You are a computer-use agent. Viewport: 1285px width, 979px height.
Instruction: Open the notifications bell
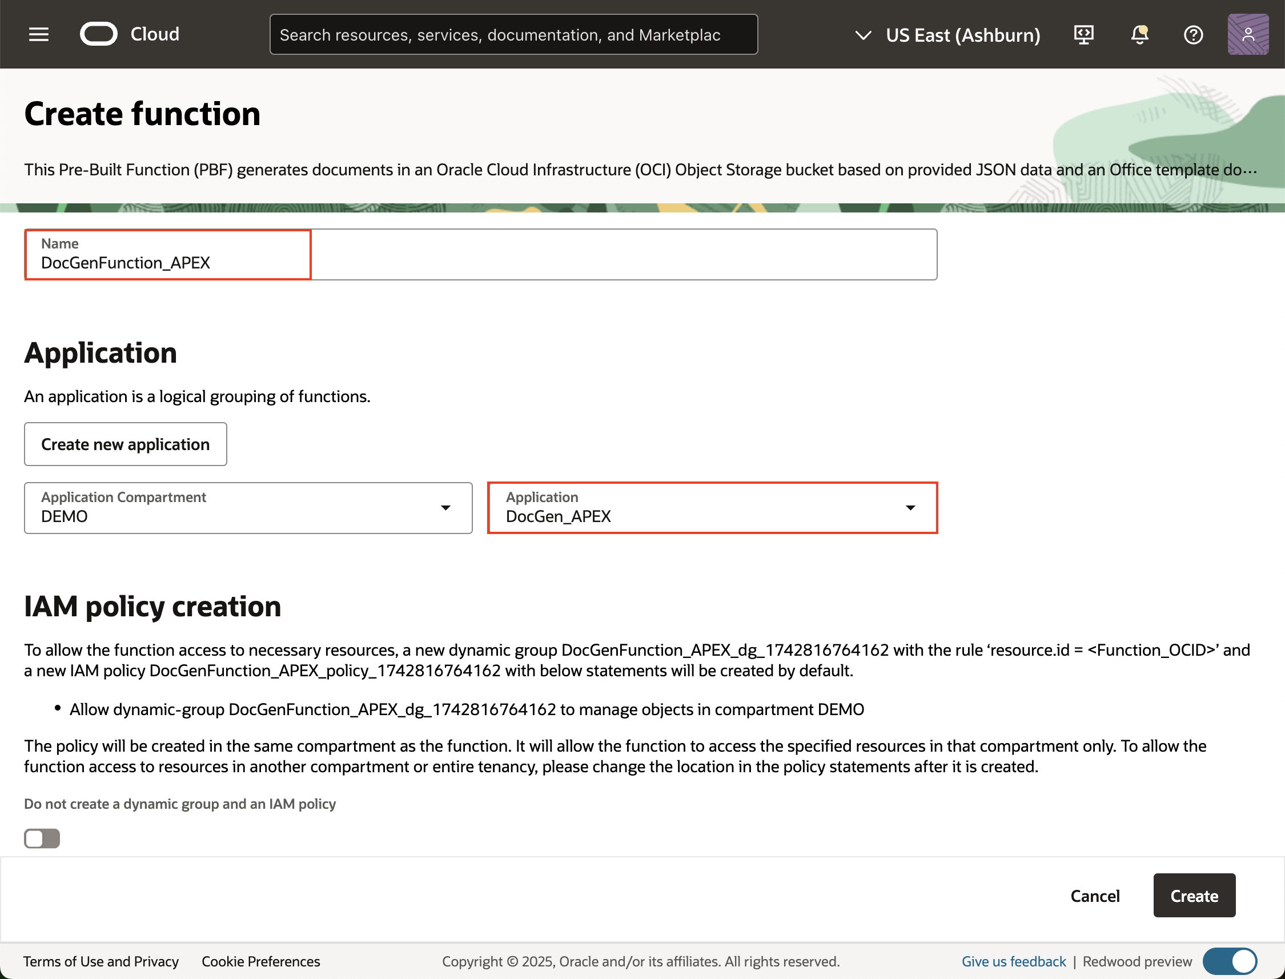point(1139,35)
